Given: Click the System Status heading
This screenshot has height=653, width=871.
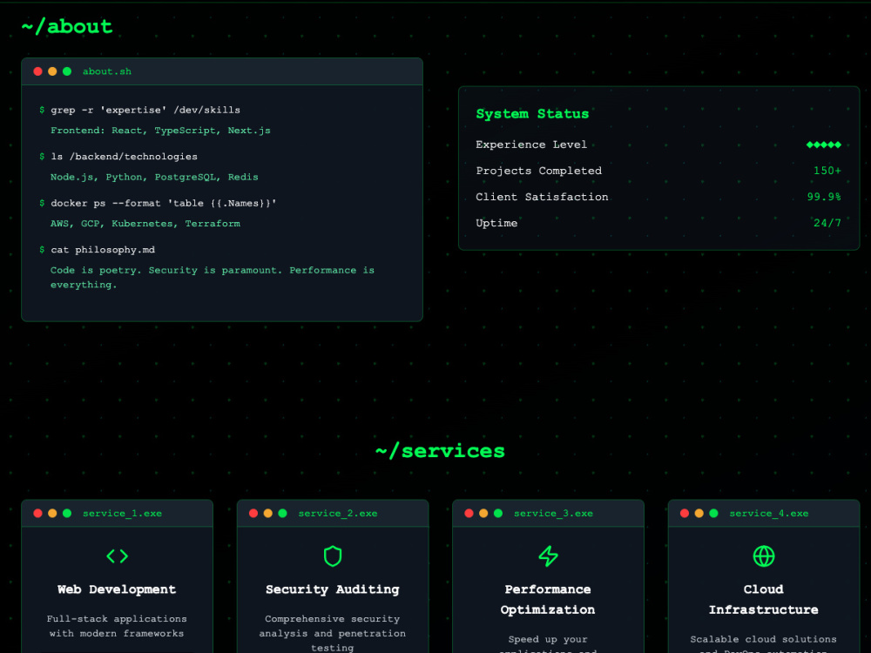Looking at the screenshot, I should [532, 114].
